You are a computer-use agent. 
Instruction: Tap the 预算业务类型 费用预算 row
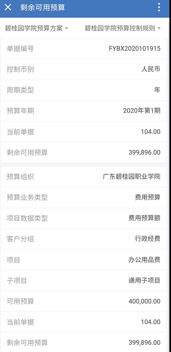pos(83,197)
